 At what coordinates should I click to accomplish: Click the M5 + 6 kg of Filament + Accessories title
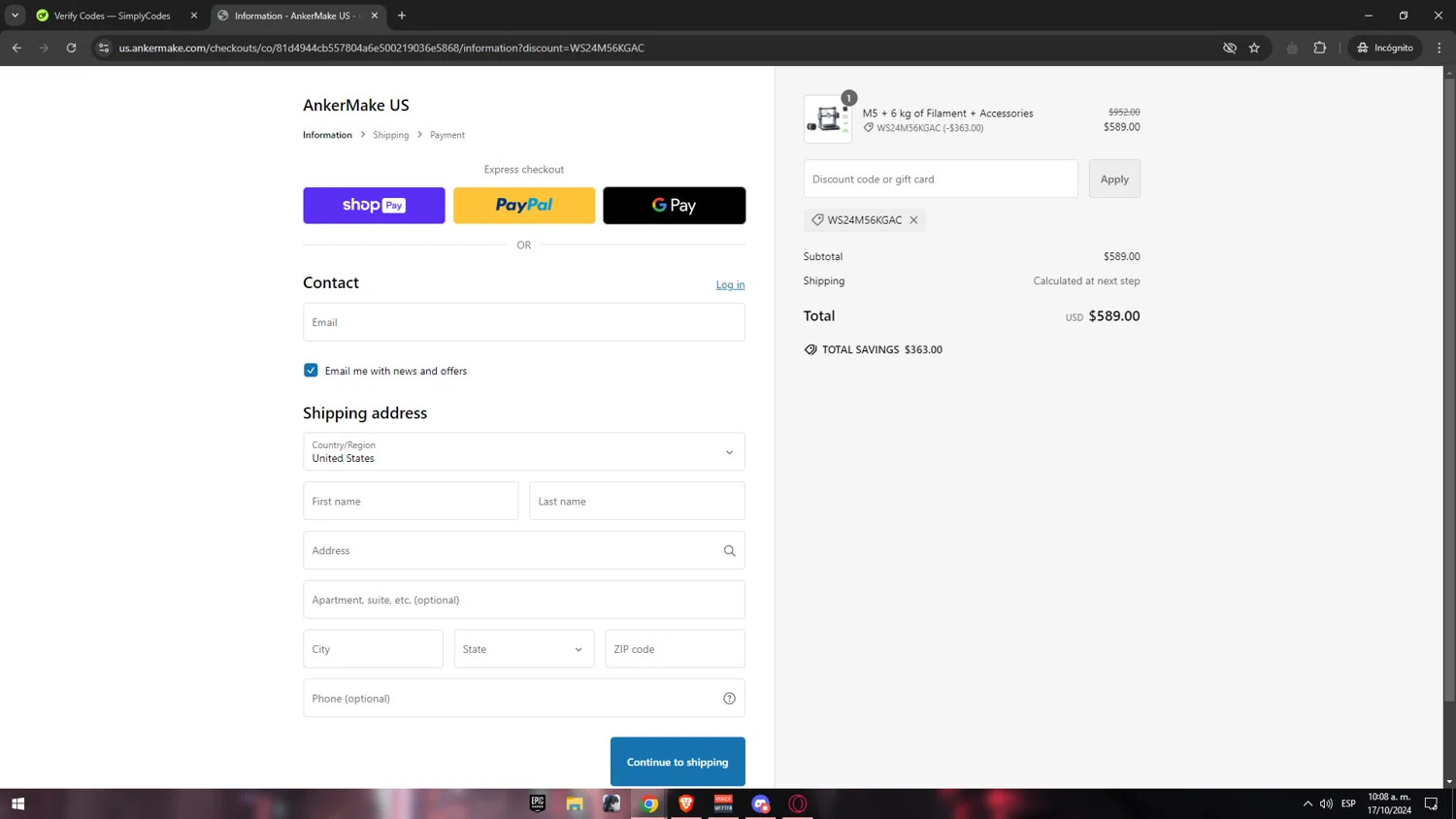(947, 114)
